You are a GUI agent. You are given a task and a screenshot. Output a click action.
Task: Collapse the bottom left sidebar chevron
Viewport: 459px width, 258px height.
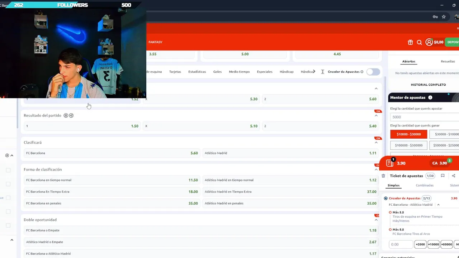(x=11, y=240)
